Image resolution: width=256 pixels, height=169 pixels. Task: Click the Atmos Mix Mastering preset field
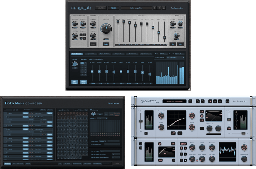(x=174, y=101)
